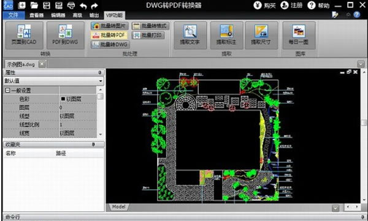Choose 批量打印 batch print
Image resolution: width=368 pixels, height=221 pixels.
148,35
